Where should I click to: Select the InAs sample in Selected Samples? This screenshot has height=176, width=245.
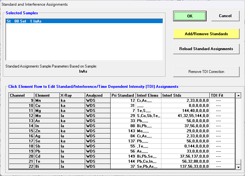click(84, 21)
